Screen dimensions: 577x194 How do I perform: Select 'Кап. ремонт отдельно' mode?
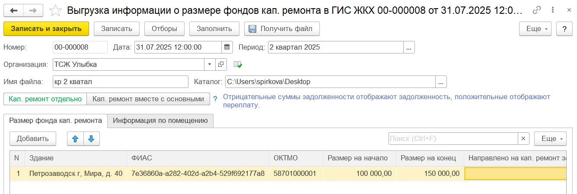point(45,99)
